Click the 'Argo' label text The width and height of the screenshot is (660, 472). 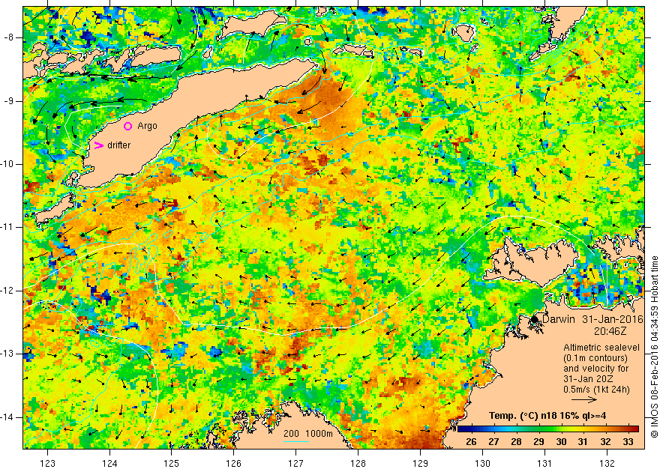click(147, 126)
